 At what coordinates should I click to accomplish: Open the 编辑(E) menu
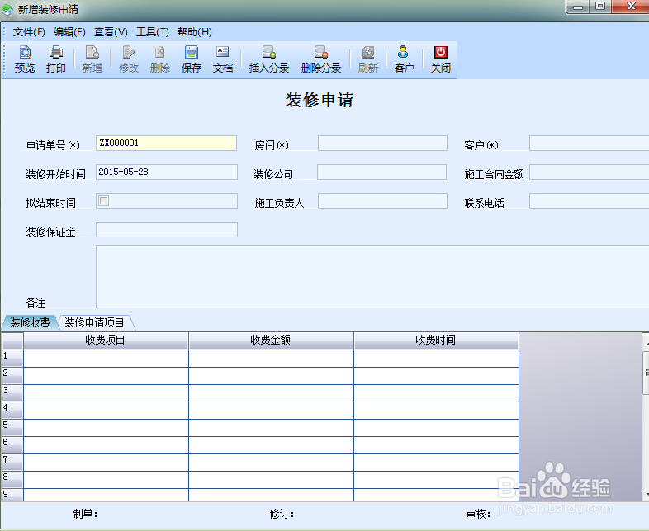[69, 32]
